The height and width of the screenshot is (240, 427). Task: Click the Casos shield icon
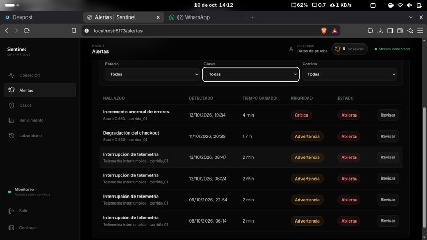[x=12, y=105]
